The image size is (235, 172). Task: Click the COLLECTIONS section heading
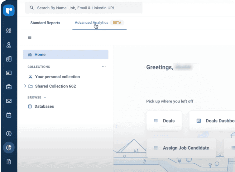tap(39, 67)
